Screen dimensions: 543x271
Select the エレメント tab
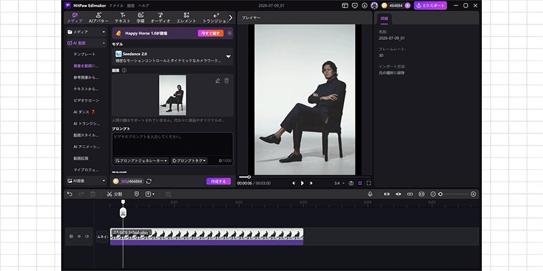186,18
